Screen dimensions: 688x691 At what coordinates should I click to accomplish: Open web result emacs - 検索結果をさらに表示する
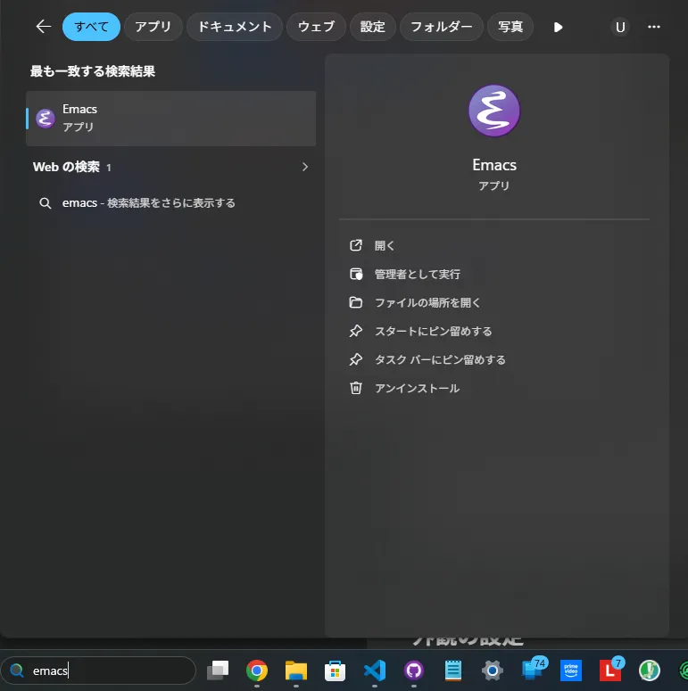170,202
